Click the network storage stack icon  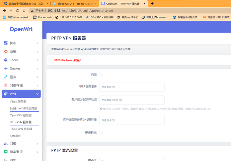point(6,85)
